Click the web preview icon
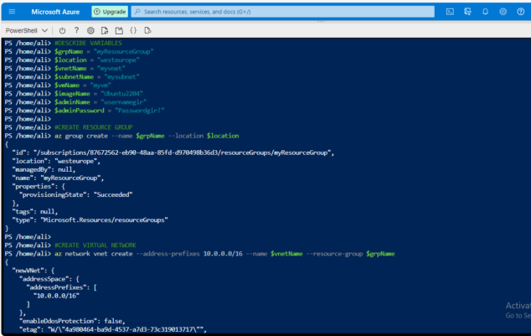The width and height of the screenshot is (531, 336). (147, 30)
